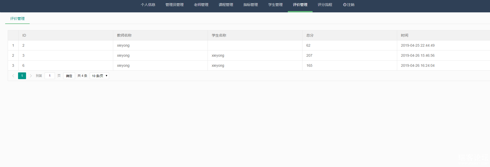This screenshot has height=167, width=490.
Task: Navigate to 指标管理
Action: click(251, 5)
